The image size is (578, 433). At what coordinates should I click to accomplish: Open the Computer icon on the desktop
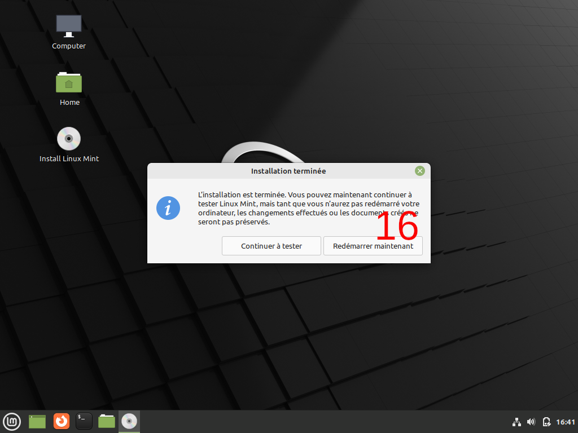pos(68,25)
